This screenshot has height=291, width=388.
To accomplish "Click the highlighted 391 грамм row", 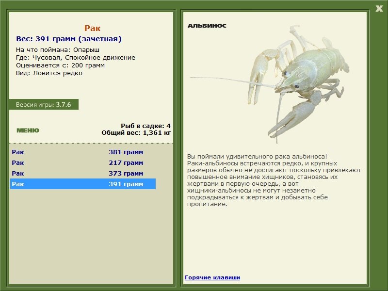I will (82, 184).
